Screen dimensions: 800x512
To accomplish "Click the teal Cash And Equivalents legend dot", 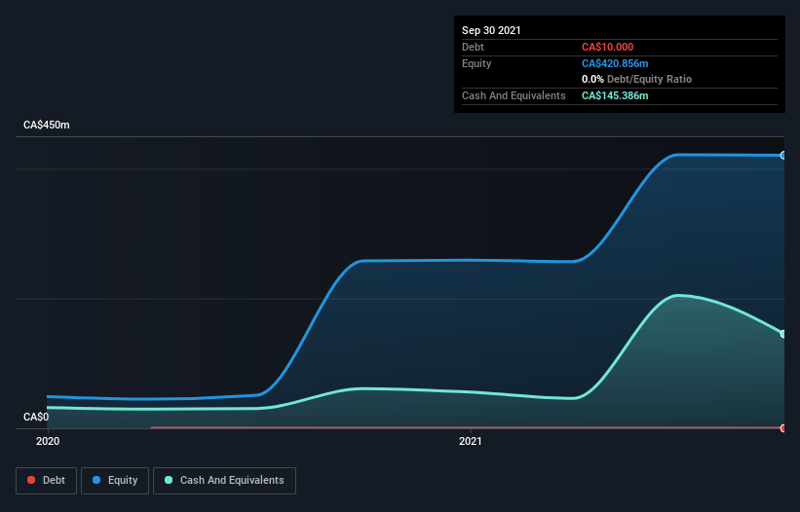I will pyautogui.click(x=169, y=480).
